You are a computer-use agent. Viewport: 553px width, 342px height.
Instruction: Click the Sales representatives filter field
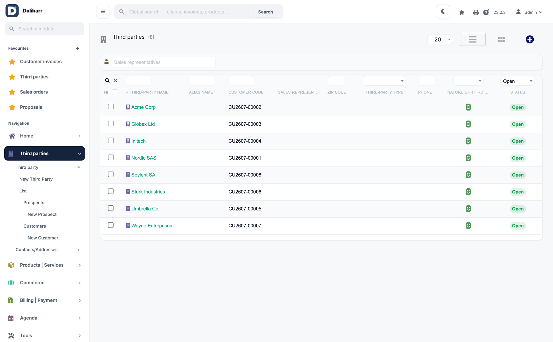point(164,62)
